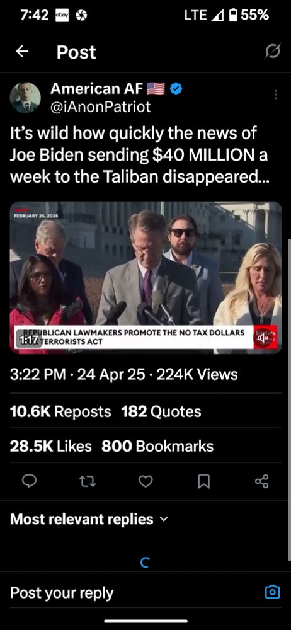
Task: Tap the share icon under the post
Action: click(261, 481)
